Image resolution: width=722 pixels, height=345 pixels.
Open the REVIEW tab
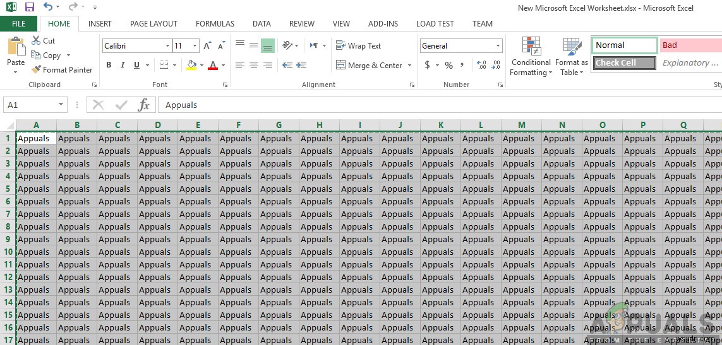(301, 24)
